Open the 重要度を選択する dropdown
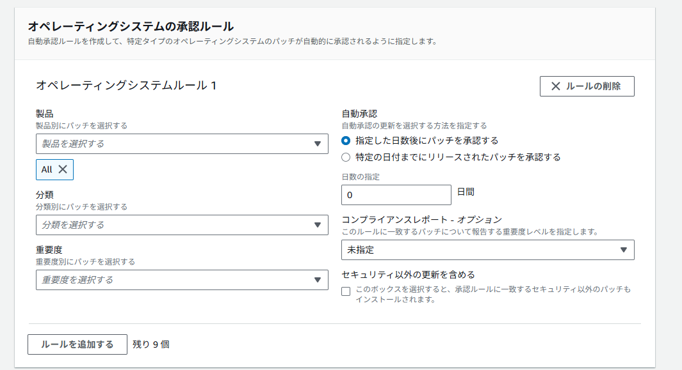The height and width of the screenshot is (370, 682). [x=182, y=280]
